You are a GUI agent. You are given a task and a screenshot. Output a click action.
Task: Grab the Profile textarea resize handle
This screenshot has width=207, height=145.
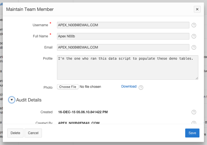[197, 78]
